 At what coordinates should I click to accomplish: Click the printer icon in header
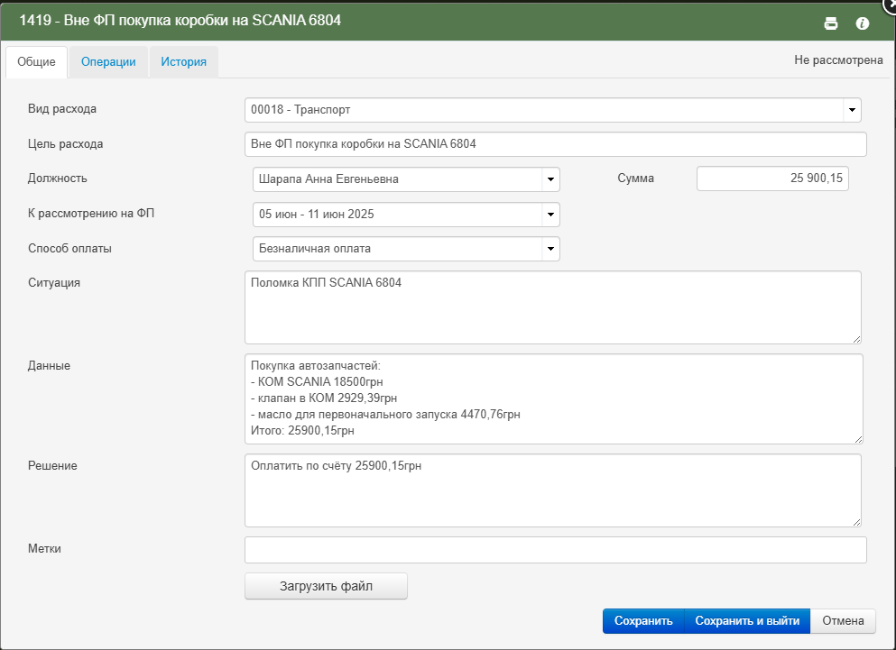(x=831, y=23)
